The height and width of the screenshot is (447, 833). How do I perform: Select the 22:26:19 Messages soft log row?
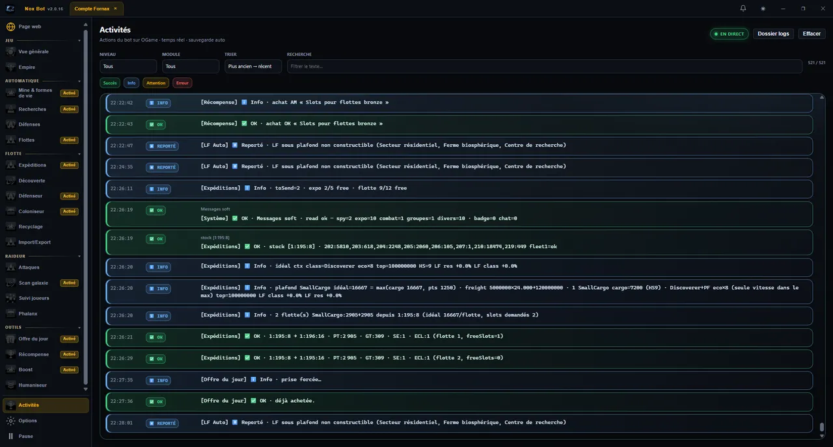[x=459, y=214]
